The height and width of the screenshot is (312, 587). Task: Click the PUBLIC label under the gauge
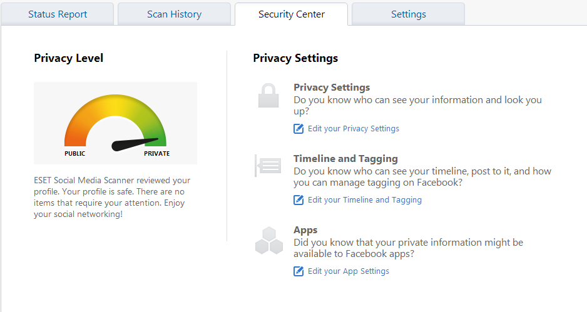[74, 154]
